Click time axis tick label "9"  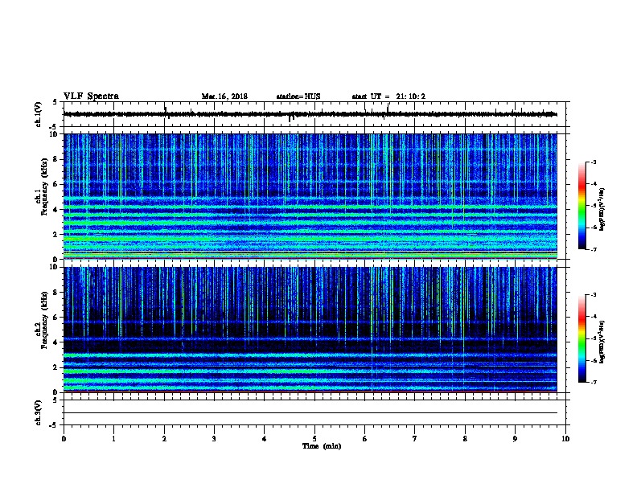(x=515, y=438)
